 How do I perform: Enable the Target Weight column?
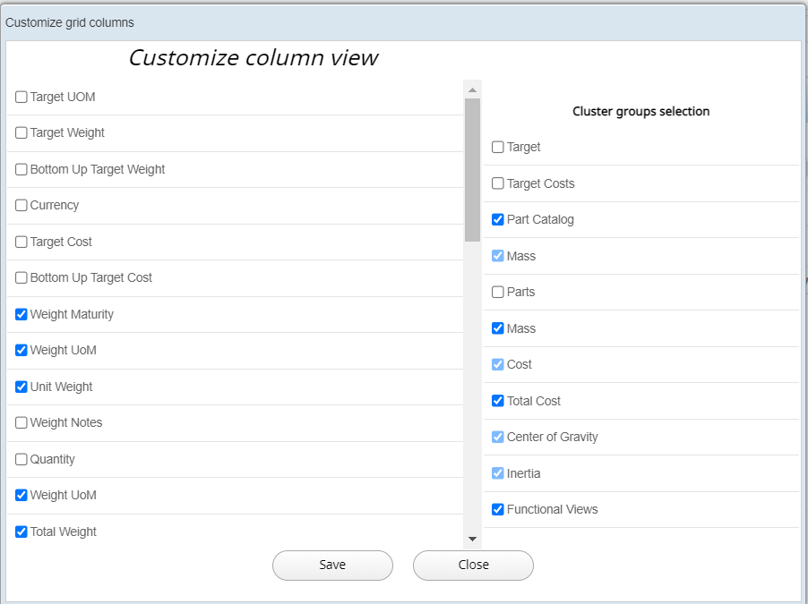pyautogui.click(x=21, y=132)
